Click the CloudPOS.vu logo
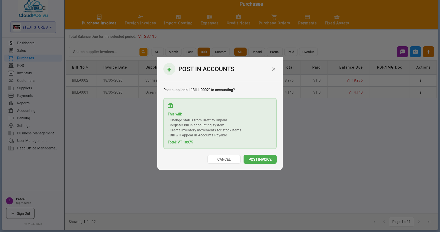Image resolution: width=440 pixels, height=232 pixels. pos(33,9)
